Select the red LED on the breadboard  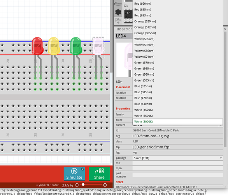37,46
